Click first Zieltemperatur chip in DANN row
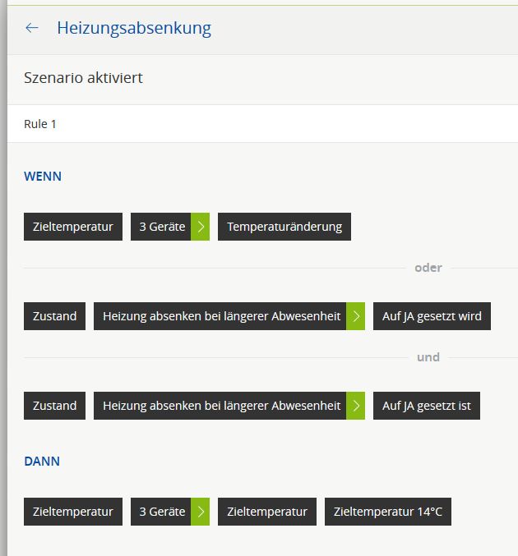 pyautogui.click(x=73, y=512)
